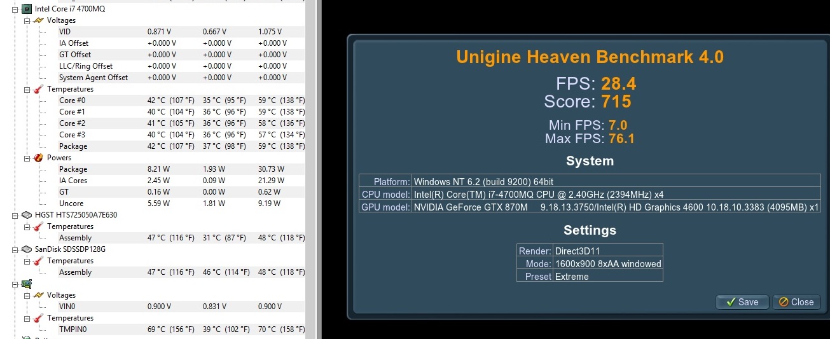Click the lightning Voltages icon under Intel Core i7
830x339 pixels.
pyautogui.click(x=38, y=20)
